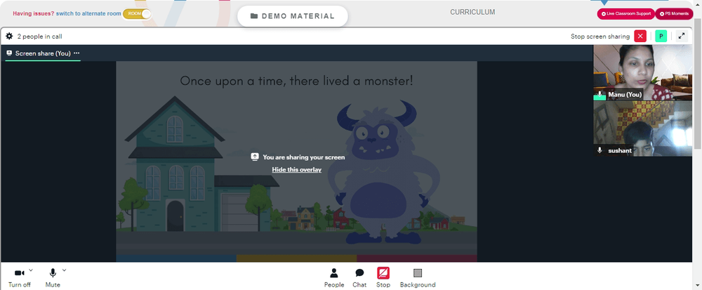Open PS Moments button
This screenshot has width=702, height=290.
(x=674, y=14)
